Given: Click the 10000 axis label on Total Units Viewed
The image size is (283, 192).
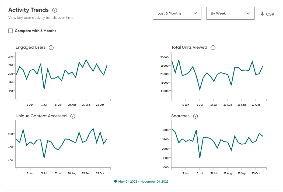Looking at the screenshot, I should pos(165,91).
